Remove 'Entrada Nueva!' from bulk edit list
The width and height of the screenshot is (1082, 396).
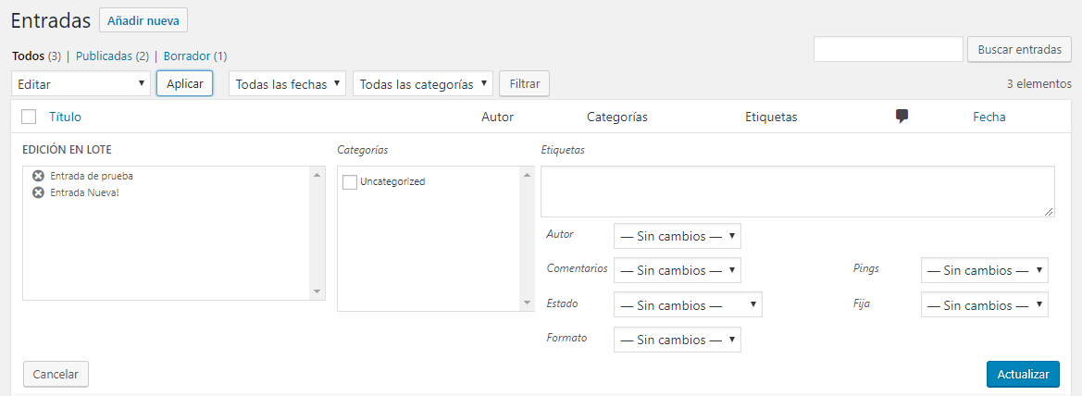[38, 192]
